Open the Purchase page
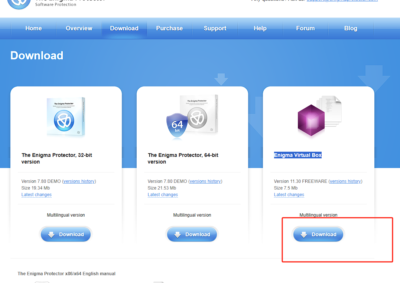The width and height of the screenshot is (400, 283). tap(169, 28)
